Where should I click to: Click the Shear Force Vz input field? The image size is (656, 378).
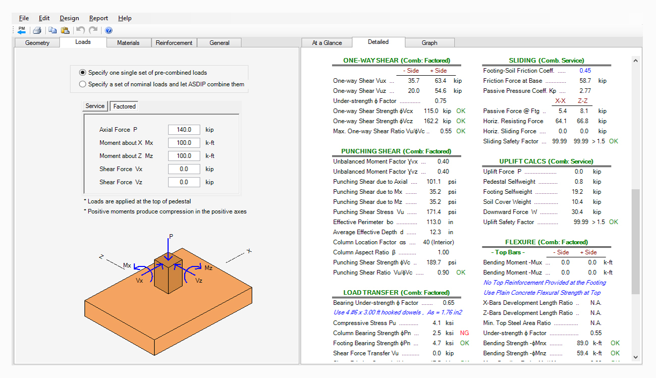pos(184,182)
